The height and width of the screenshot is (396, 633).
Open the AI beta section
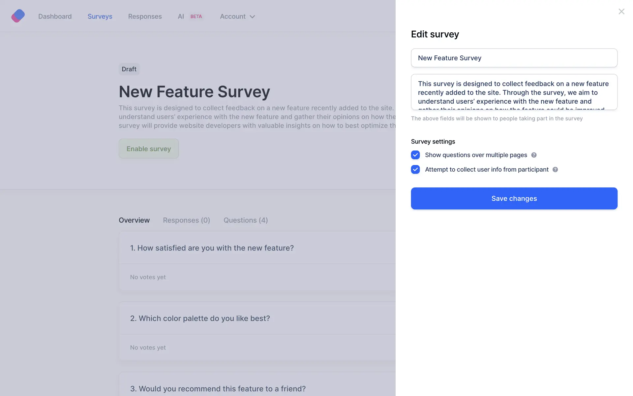point(181,16)
